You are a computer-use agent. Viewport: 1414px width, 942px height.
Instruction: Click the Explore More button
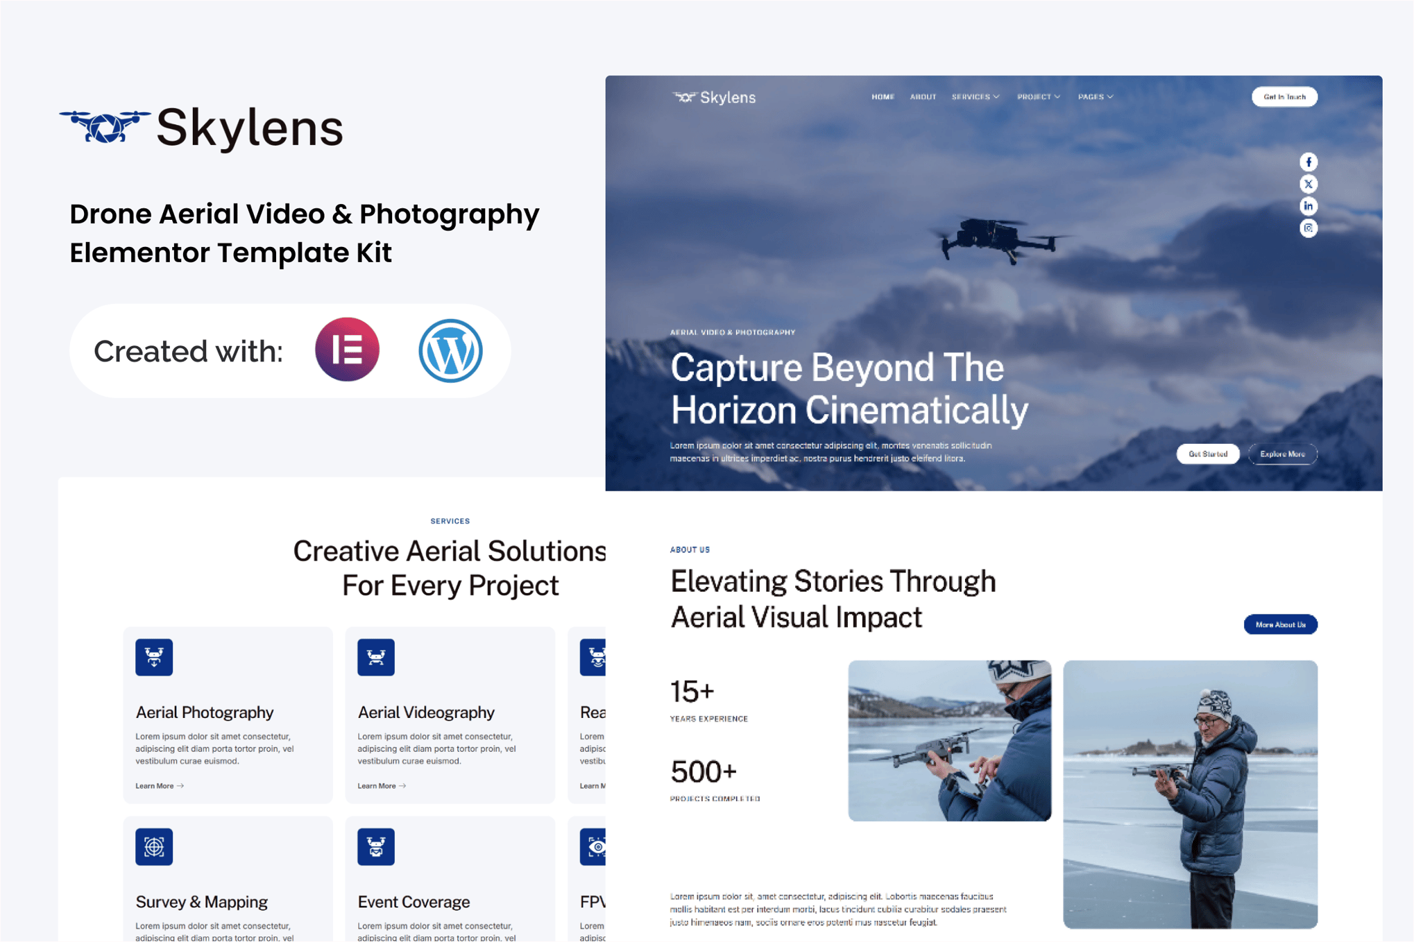(x=1282, y=454)
